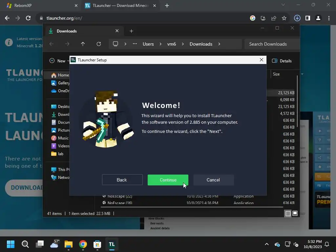Go back in Chrome browser
The width and height of the screenshot is (336, 252).
7,18
